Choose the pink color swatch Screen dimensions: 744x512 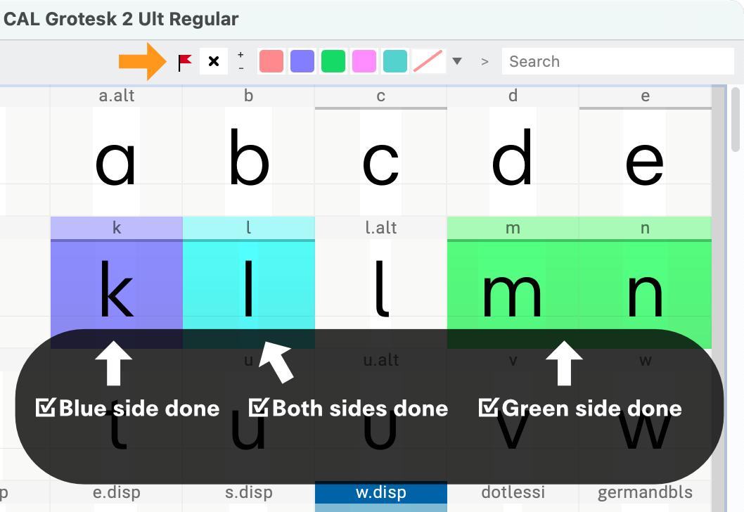coord(364,61)
